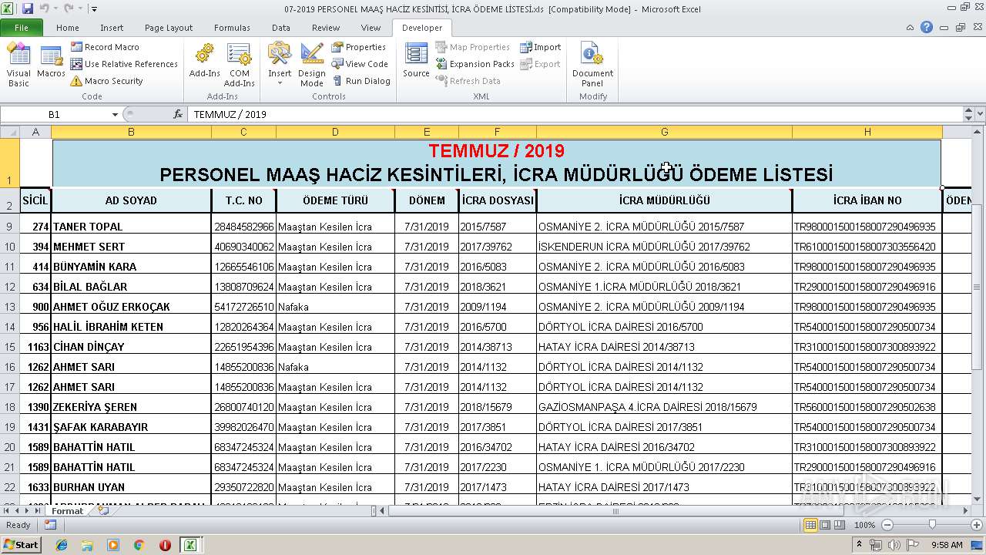The image size is (986, 555).
Task: Click View Code
Action: point(360,64)
